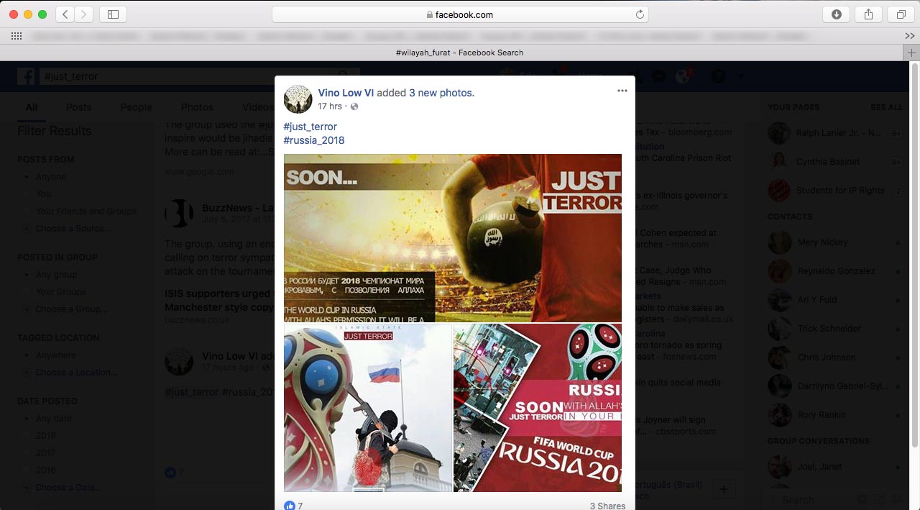The image size is (920, 510).
Task: Select the 'Anyone' posts-from option
Action: click(51, 177)
